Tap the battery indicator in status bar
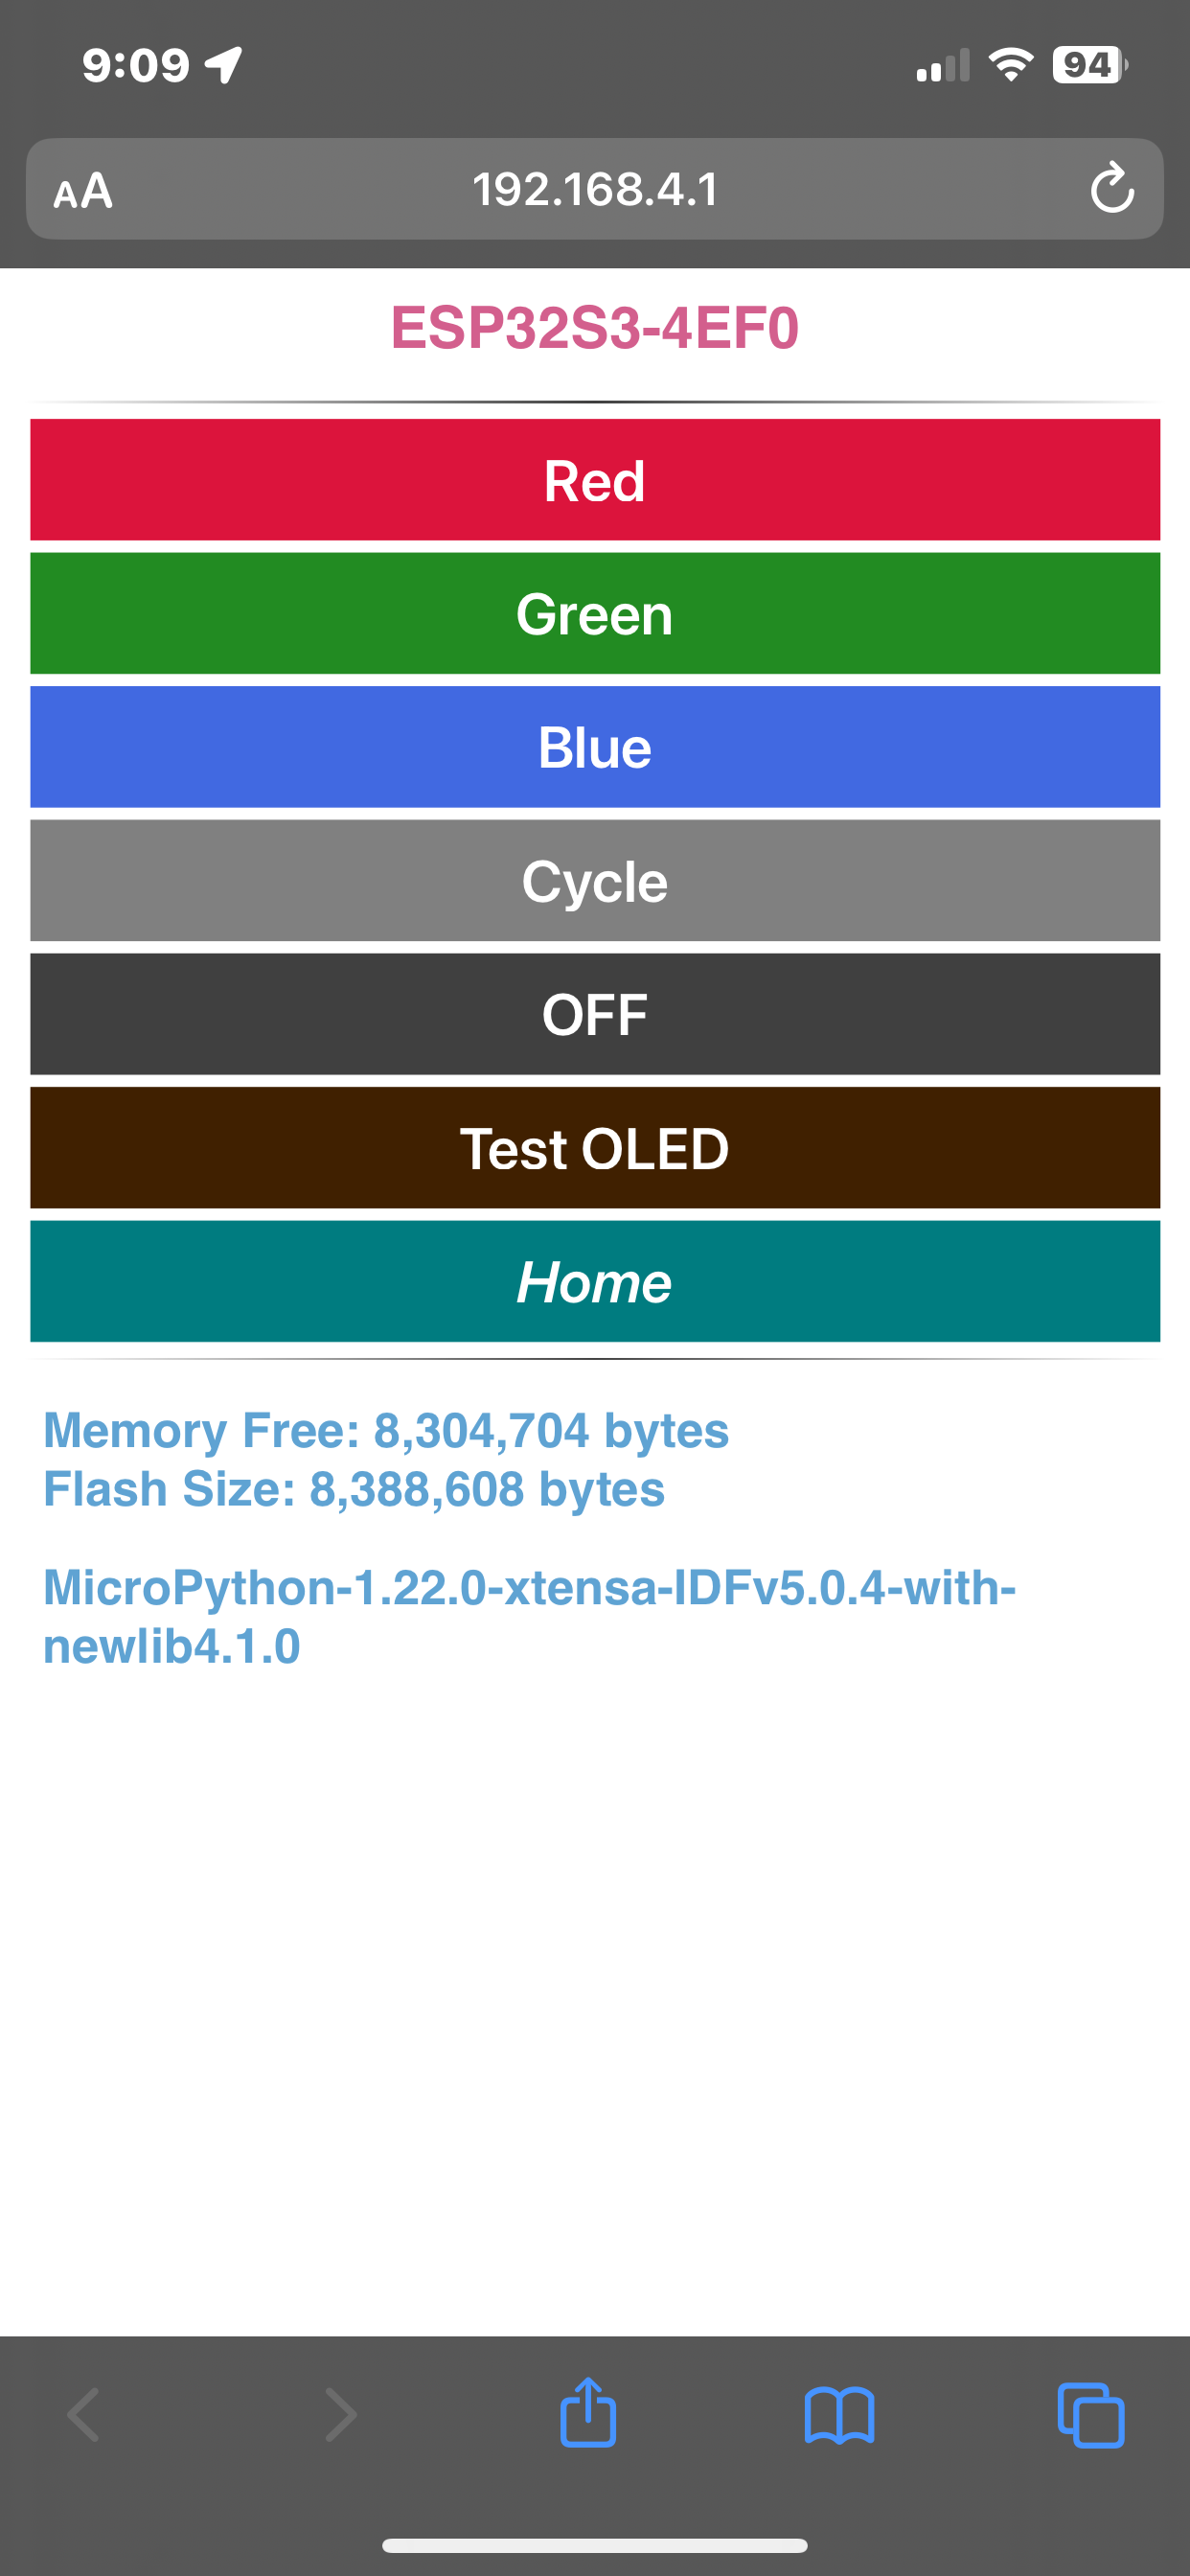Viewport: 1190px width, 2576px height. pos(1090,65)
